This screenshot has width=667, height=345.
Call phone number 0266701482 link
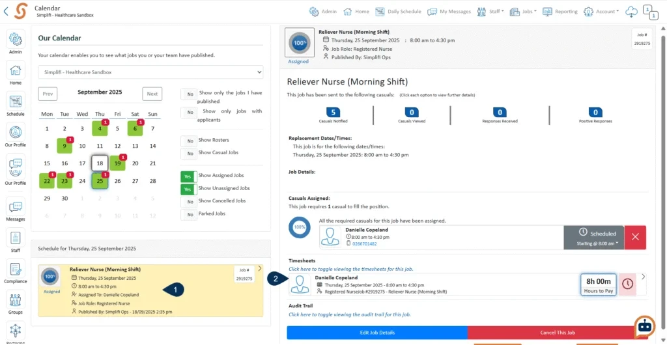pos(365,244)
